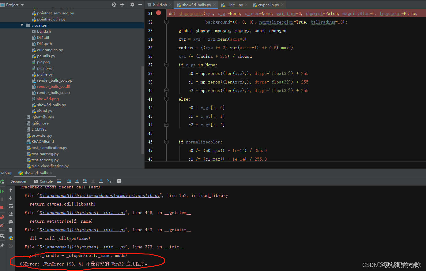This screenshot has width=426, height=271.
Task: Click the Python console icon in debug sidebar
Action: (x=11, y=238)
